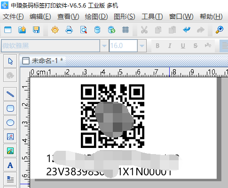Click the font size field 16.0

pyautogui.click(x=123, y=46)
